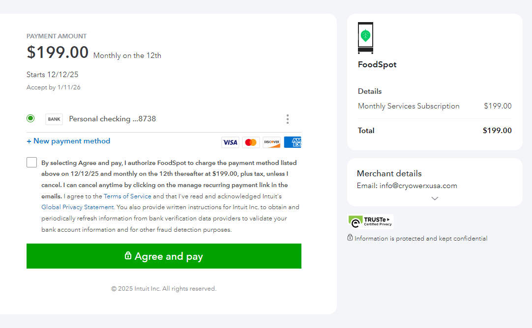Open the Terms of Service link
Screen dimensions: 532x328
click(x=127, y=196)
